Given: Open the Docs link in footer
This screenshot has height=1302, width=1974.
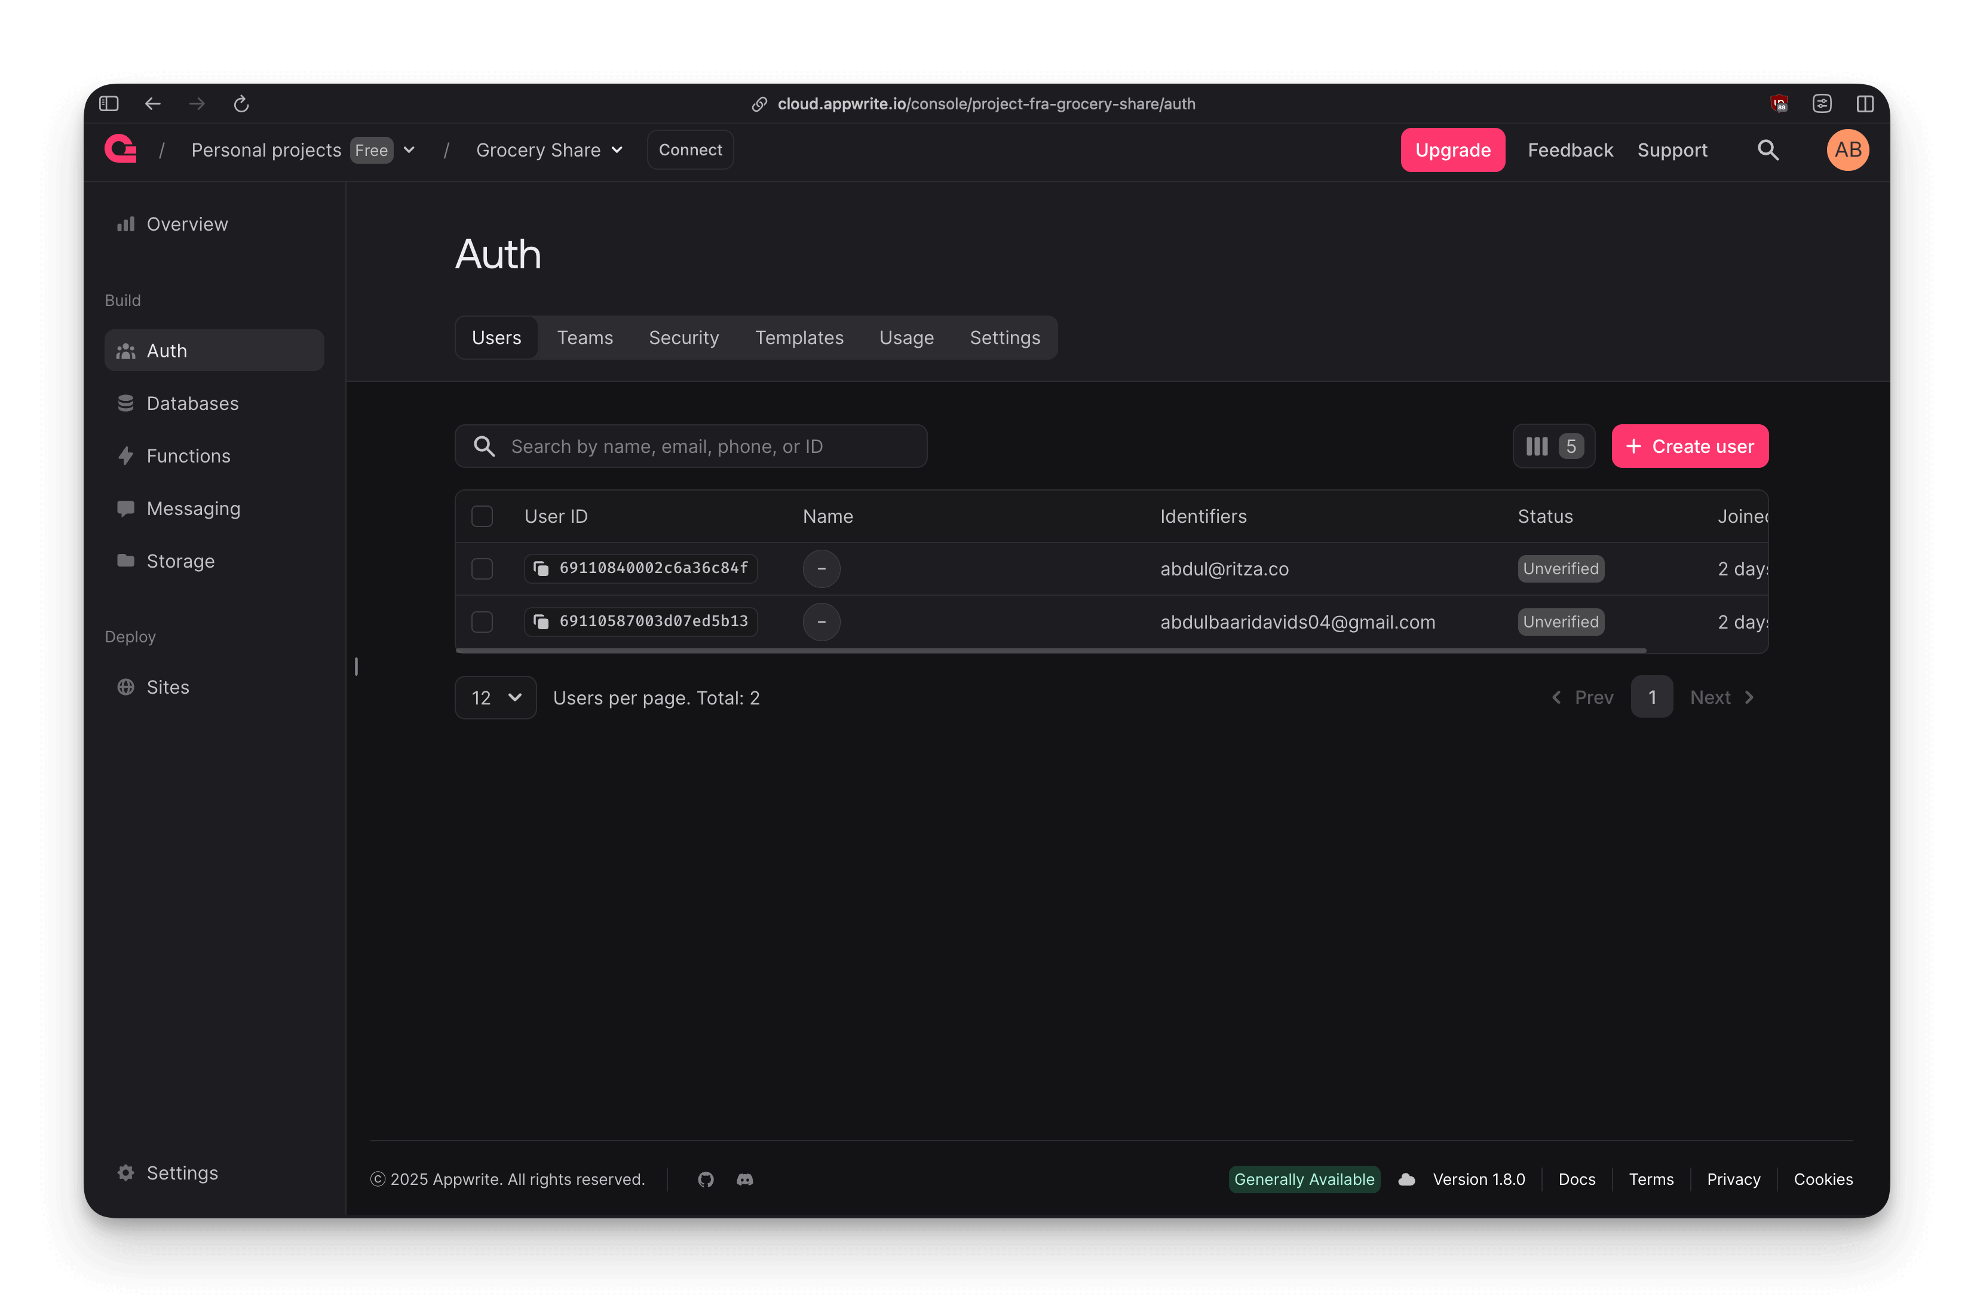Looking at the screenshot, I should click(1576, 1179).
